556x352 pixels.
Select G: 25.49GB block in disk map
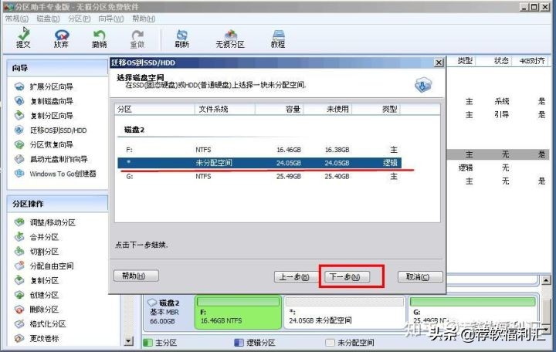[x=473, y=313]
